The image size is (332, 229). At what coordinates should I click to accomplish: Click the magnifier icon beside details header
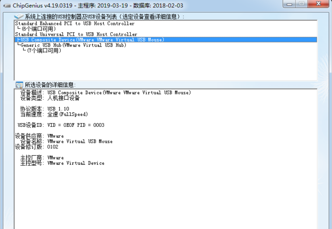pos(19,85)
